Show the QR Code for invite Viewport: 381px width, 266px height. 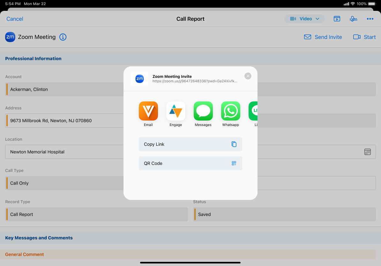190,163
